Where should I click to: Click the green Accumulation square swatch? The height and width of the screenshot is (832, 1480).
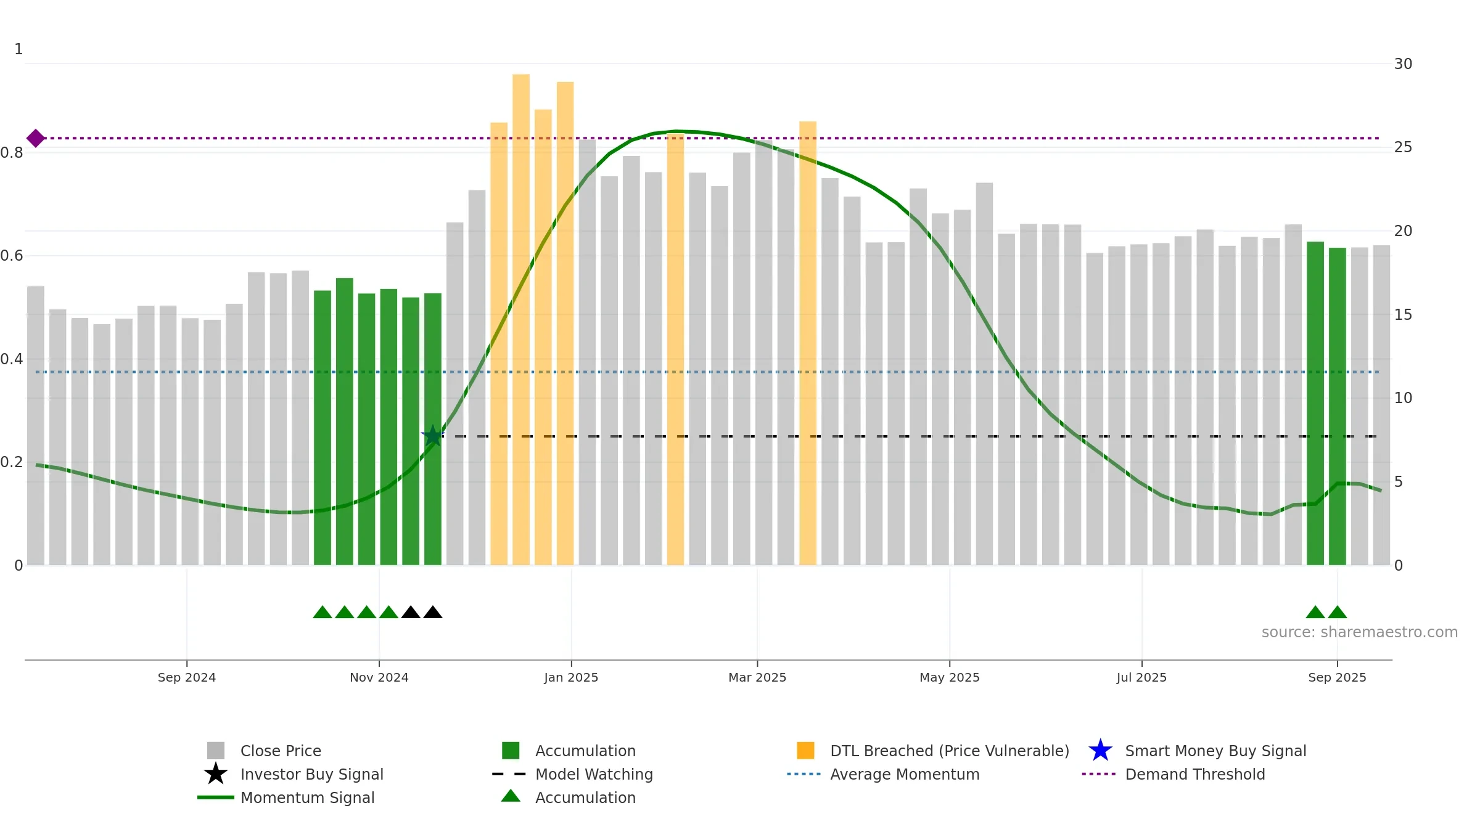[x=511, y=750]
